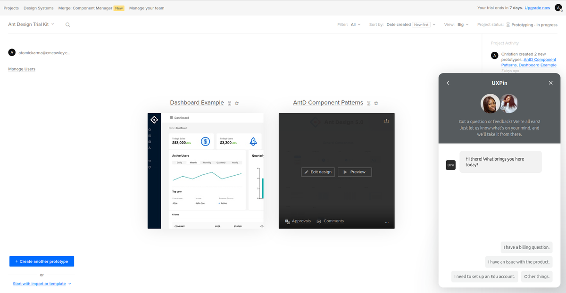The width and height of the screenshot is (566, 293).
Task: Click the UXPin bot avatar in chat
Action: (450, 165)
